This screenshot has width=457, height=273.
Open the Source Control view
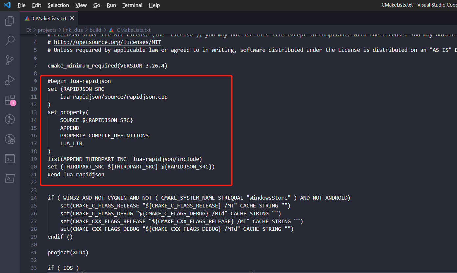click(x=10, y=60)
